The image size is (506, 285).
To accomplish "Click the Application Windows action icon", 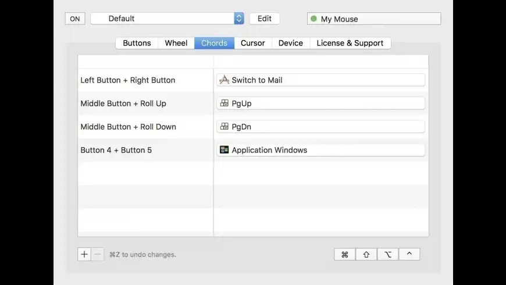I will (225, 149).
